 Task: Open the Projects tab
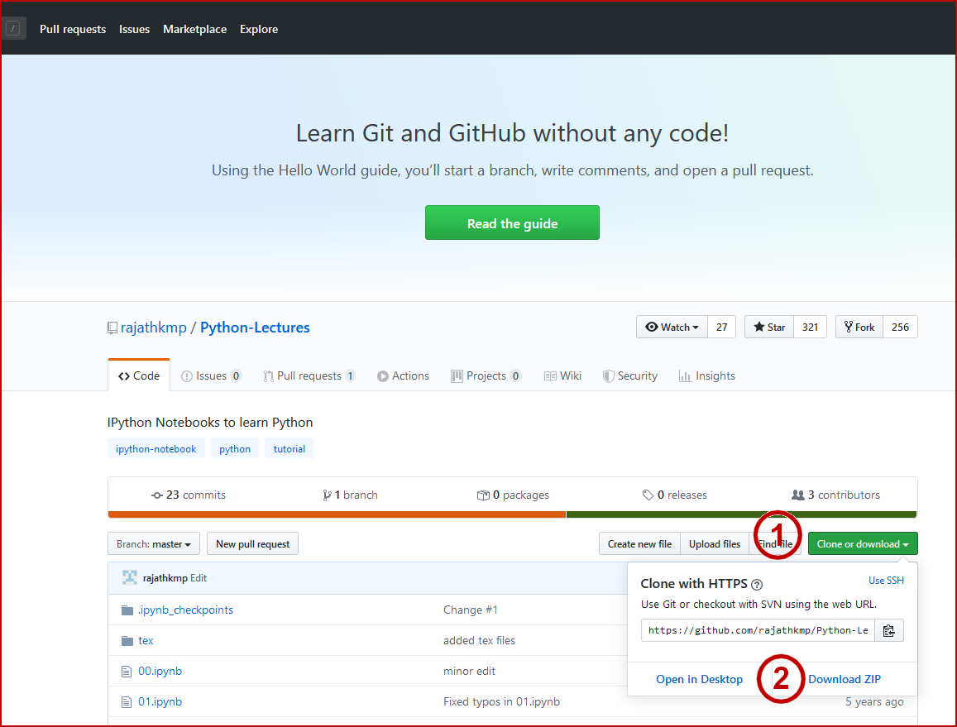click(486, 376)
